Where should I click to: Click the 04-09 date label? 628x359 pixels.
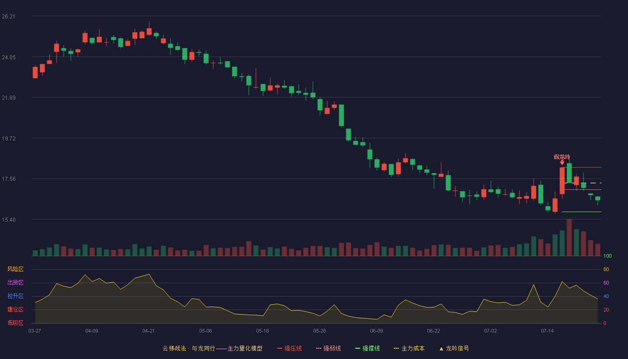[92, 331]
